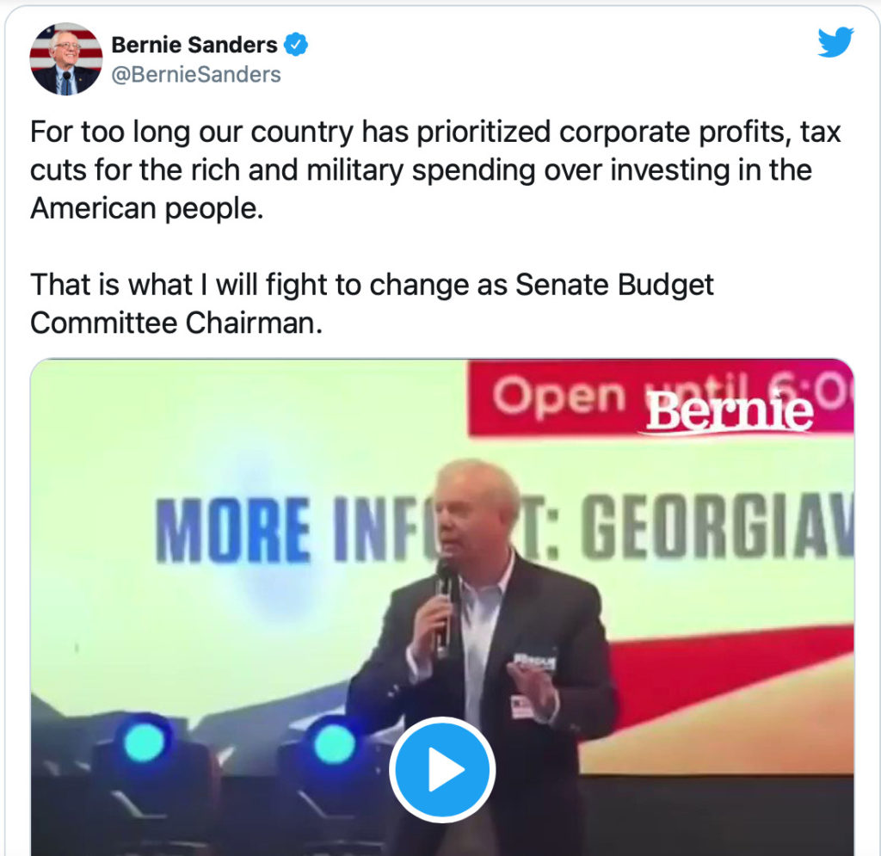Image resolution: width=881 pixels, height=856 pixels.
Task: Click the tweet's first paragraph about corporate profits
Action: point(434,170)
